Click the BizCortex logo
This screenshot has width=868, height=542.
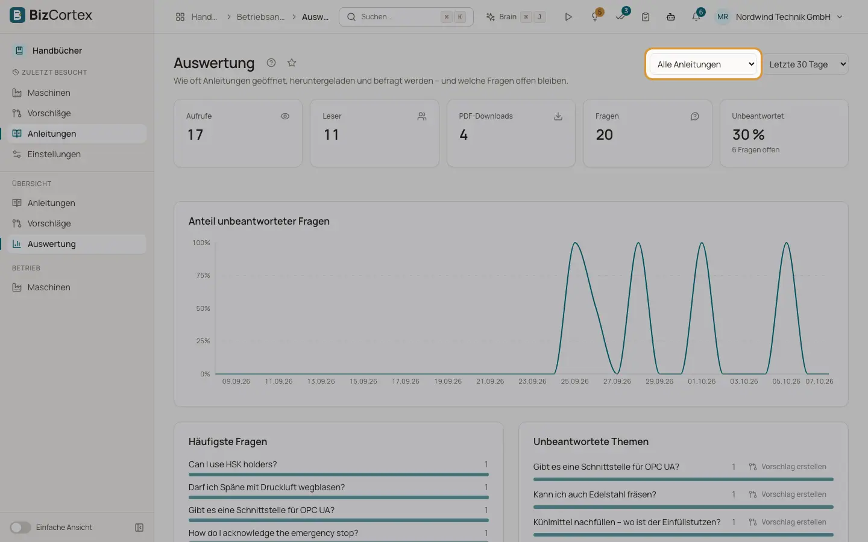tap(51, 15)
